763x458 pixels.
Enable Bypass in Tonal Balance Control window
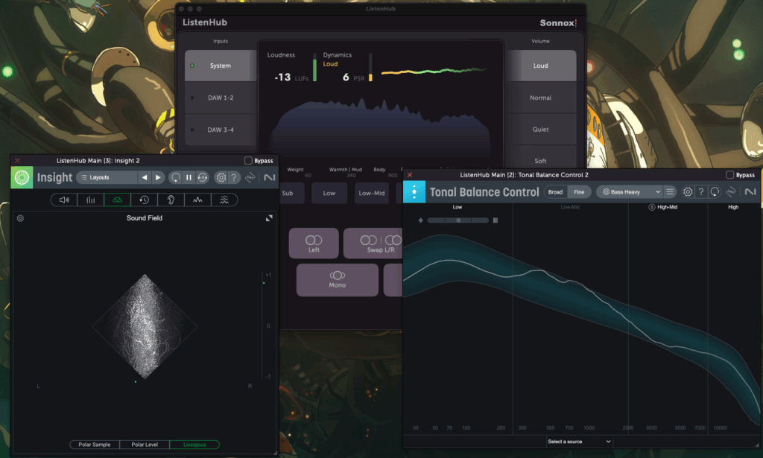point(730,174)
